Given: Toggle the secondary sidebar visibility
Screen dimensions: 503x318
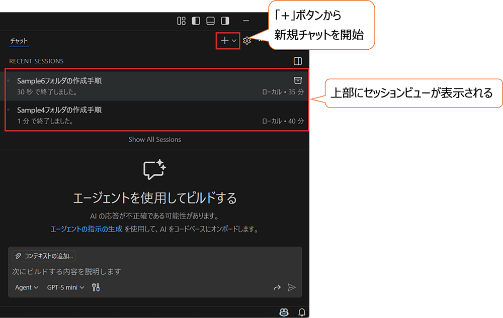Looking at the screenshot, I should click(x=225, y=21).
